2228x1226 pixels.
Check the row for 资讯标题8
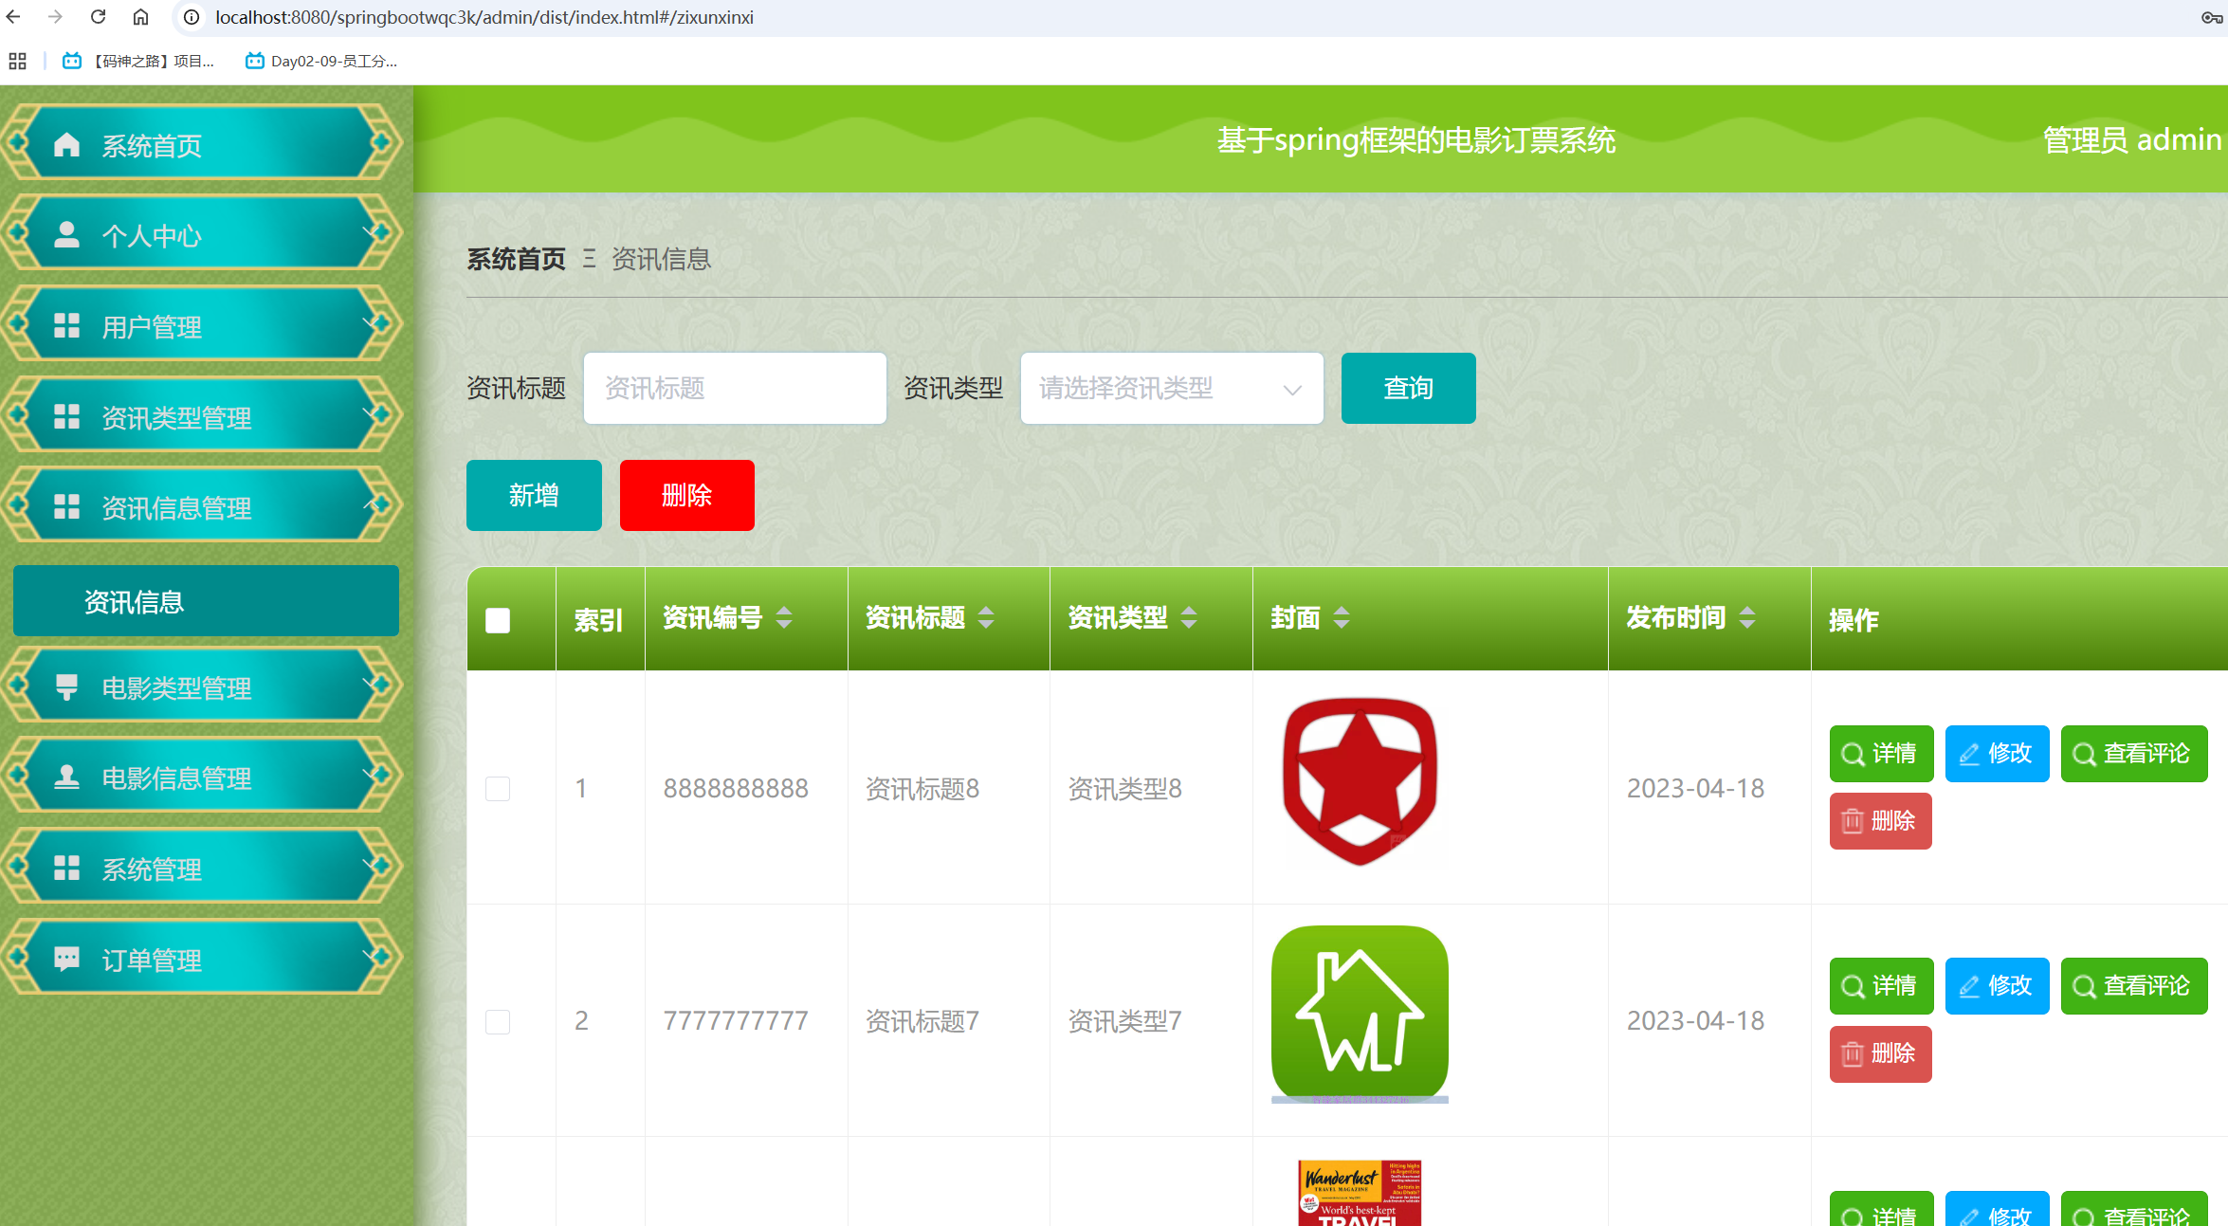point(498,788)
